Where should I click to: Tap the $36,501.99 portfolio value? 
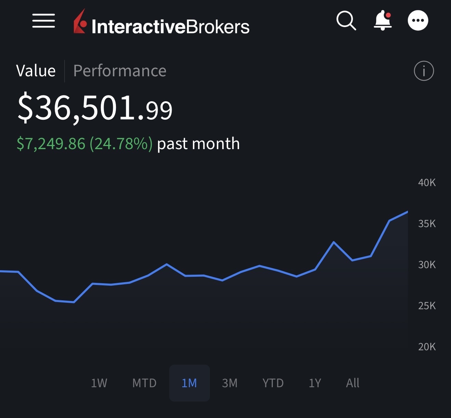[95, 108]
